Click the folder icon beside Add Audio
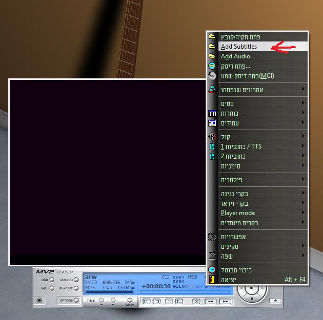Viewport: 323px width, 320px height. point(212,56)
